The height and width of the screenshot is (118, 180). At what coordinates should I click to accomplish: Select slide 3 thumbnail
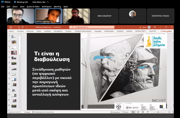(x=14, y=47)
